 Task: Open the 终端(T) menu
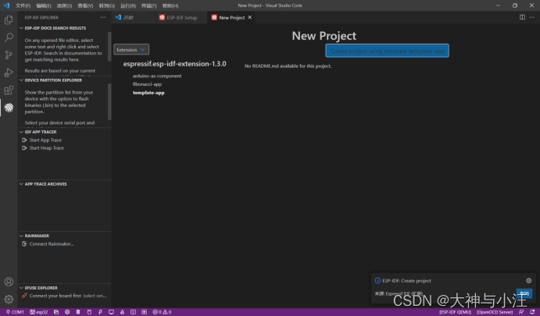(x=148, y=5)
